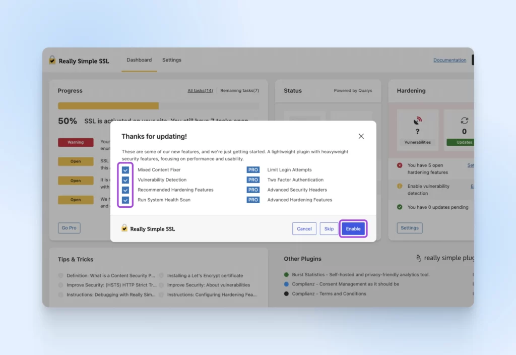Click Limit Login Attempts feature text
This screenshot has height=355, width=516.
click(x=290, y=170)
